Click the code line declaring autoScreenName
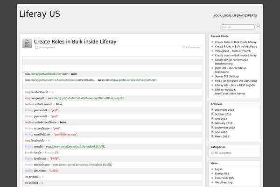Viewport: 280px width, 187px height. [x=112, y=122]
